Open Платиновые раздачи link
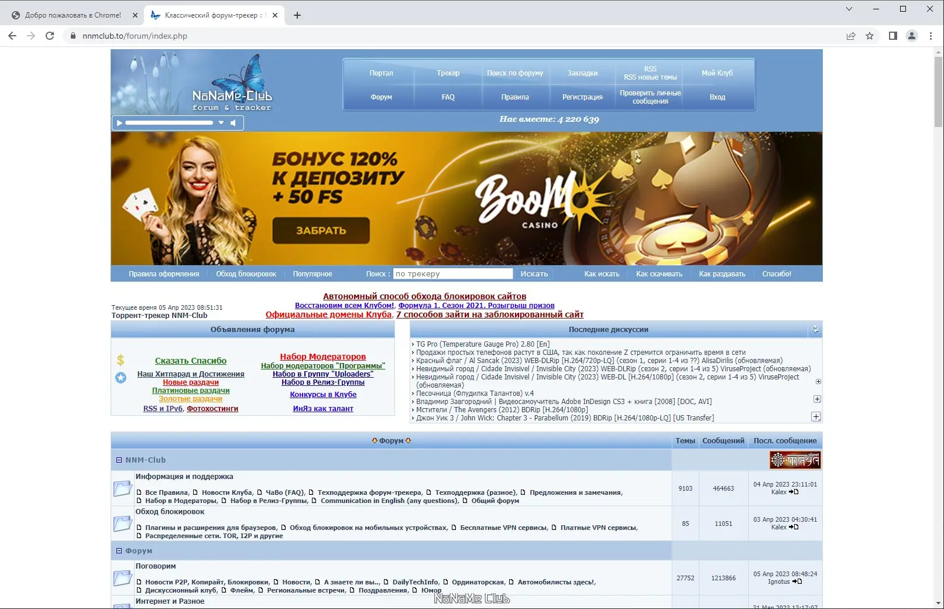 [x=191, y=391]
